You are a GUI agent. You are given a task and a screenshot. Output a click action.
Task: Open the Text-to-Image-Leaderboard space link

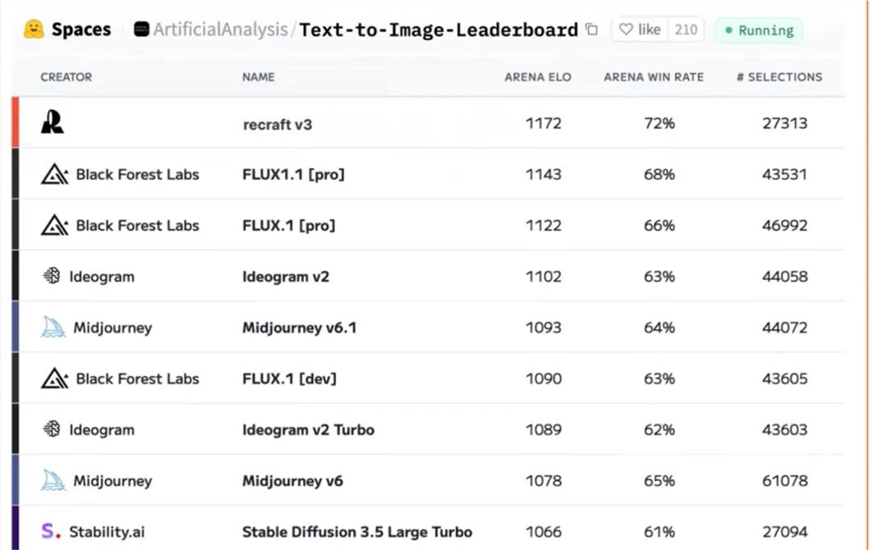438,30
